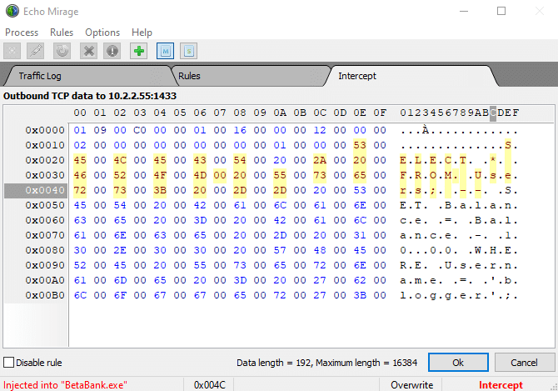558x391 pixels.
Task: Click hex byte 53 in row 0x0010
Action: click(360, 145)
